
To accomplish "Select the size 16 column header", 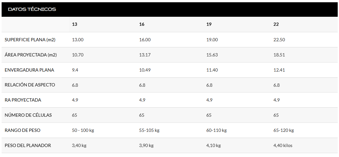I will [x=142, y=25].
